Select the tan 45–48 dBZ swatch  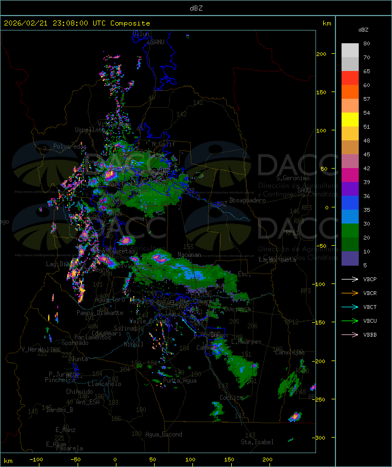pyautogui.click(x=350, y=148)
